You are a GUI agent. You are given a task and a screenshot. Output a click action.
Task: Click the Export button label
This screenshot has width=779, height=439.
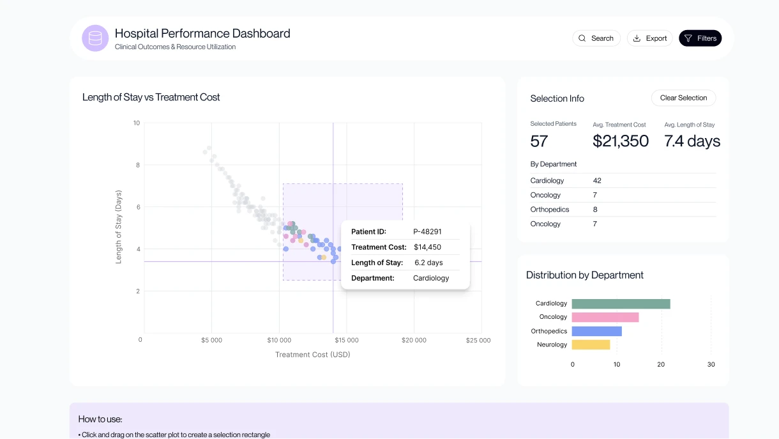tap(656, 38)
